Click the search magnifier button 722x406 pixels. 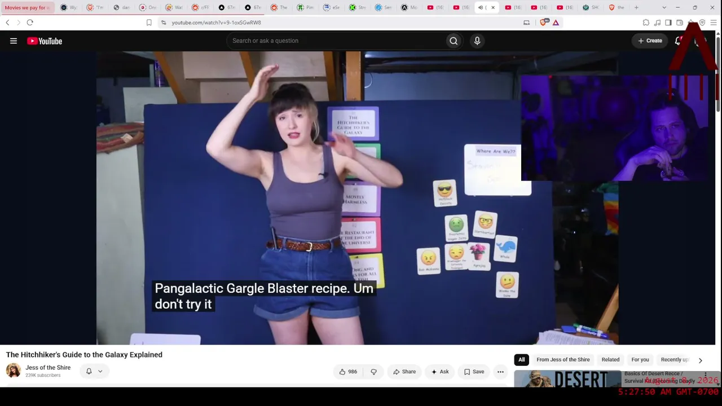tap(454, 41)
